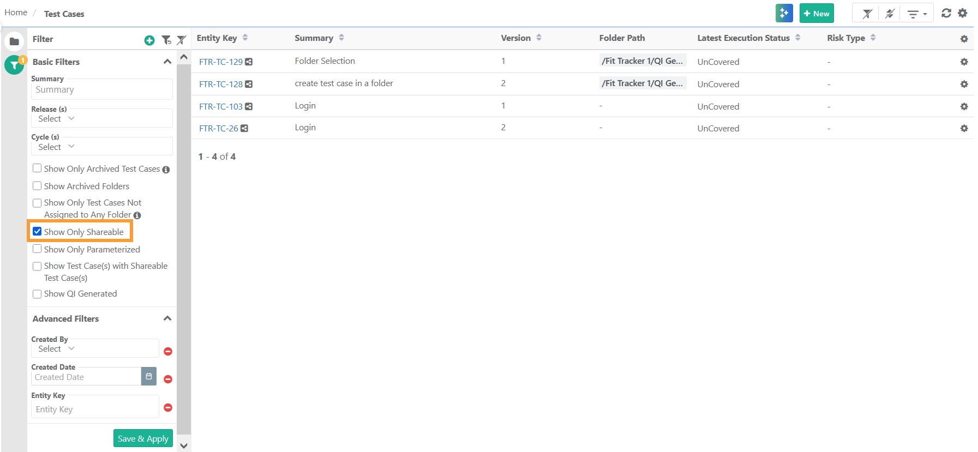Open row actions gear for FTR-TC-103

coord(964,106)
